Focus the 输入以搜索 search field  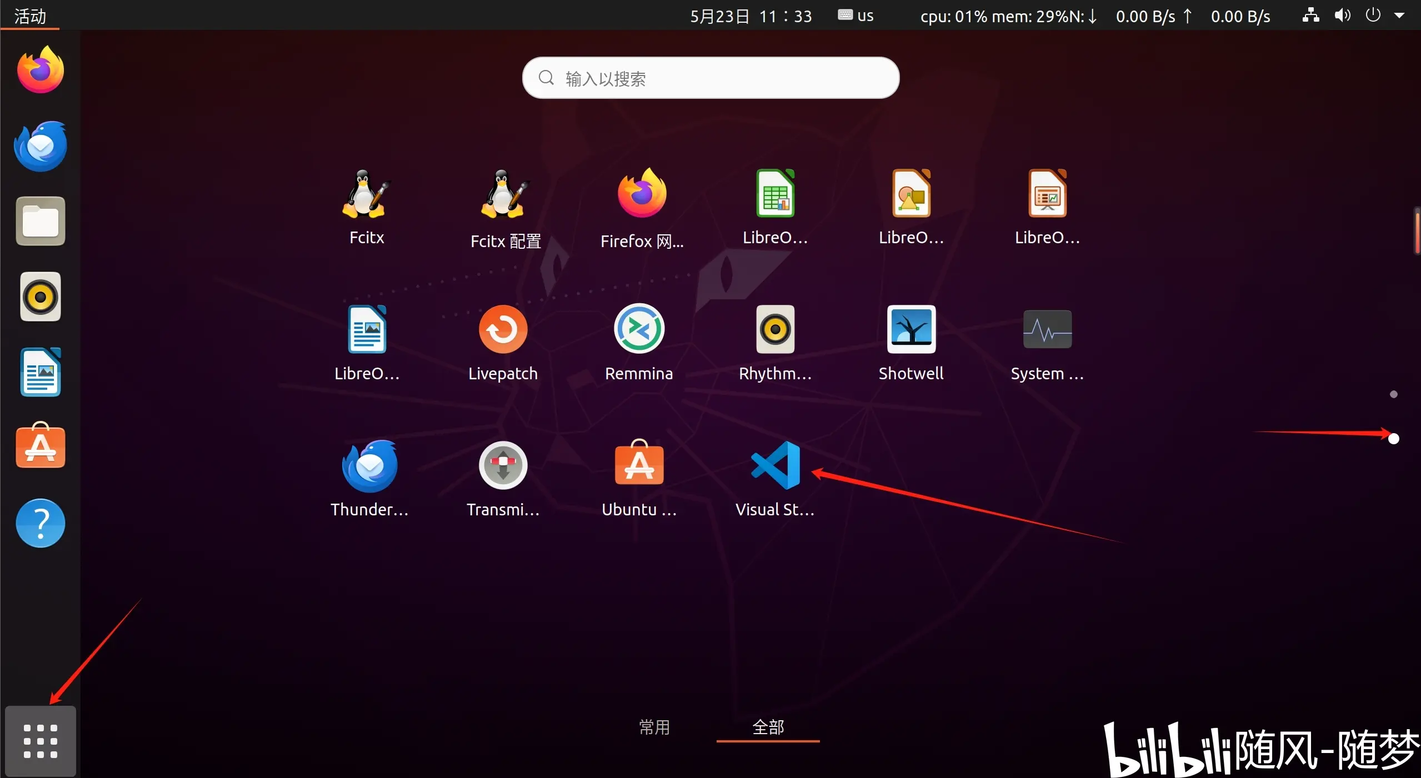710,78
